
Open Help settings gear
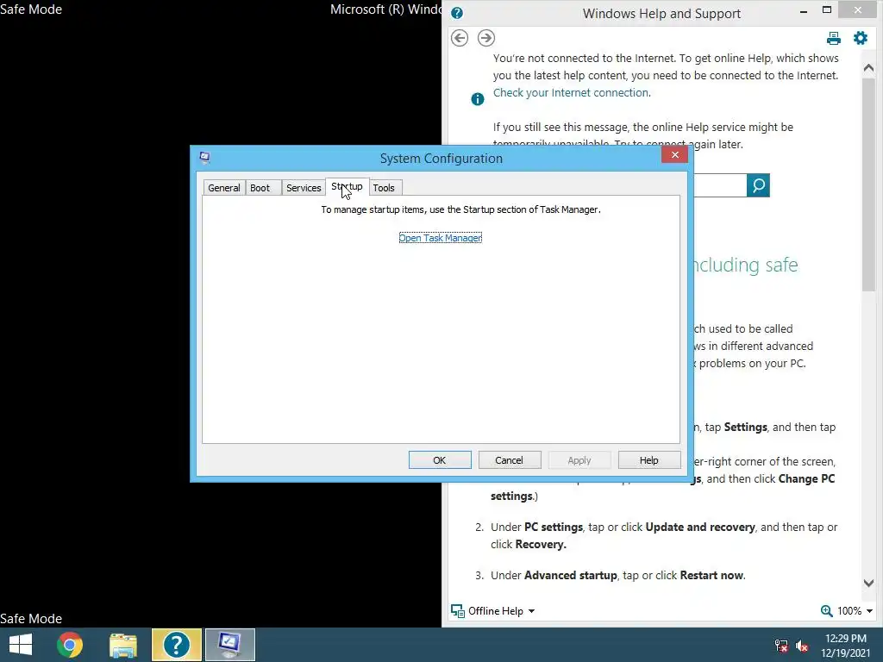(x=861, y=38)
